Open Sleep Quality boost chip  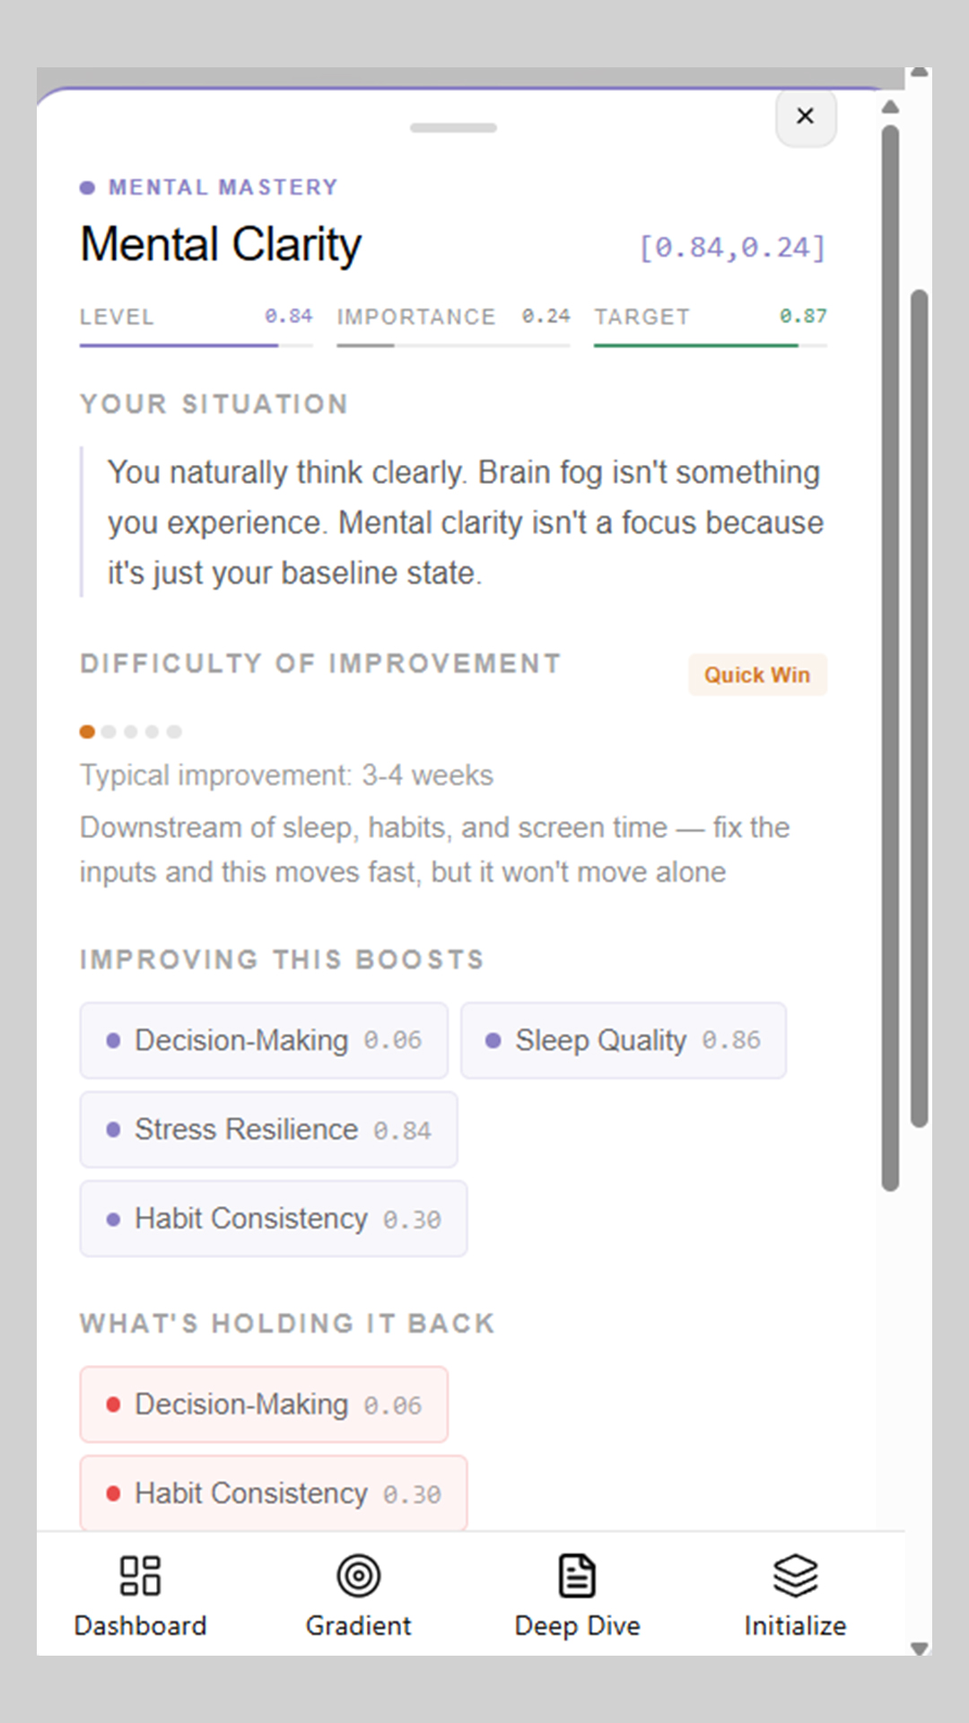click(x=624, y=1040)
